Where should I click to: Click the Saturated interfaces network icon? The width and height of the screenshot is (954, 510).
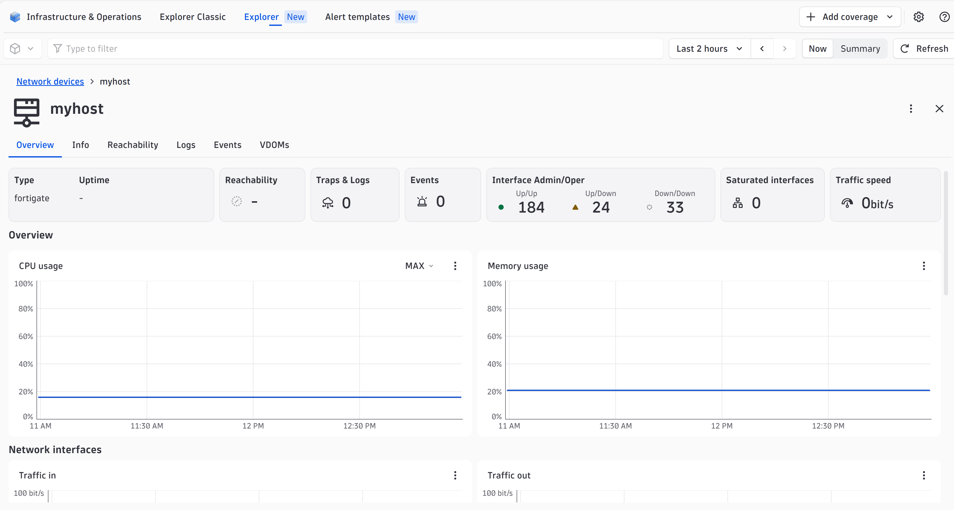[x=738, y=203]
